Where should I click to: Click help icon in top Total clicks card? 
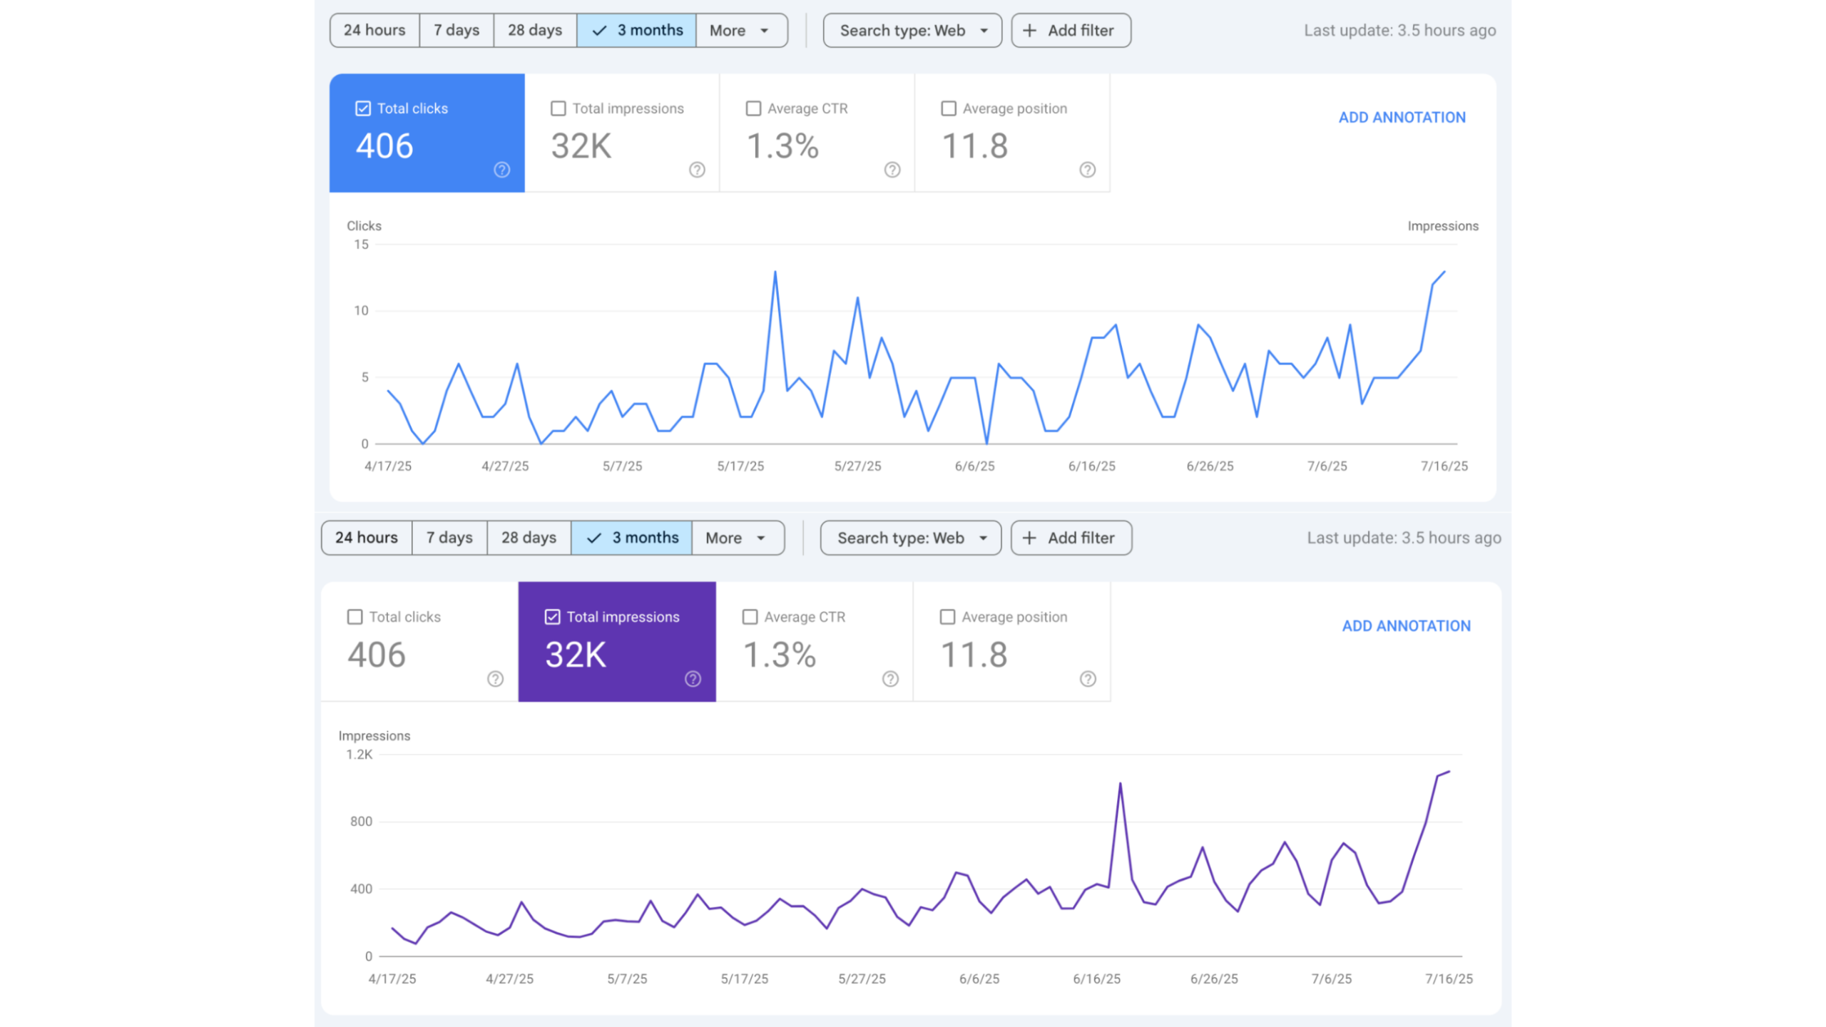pos(501,170)
